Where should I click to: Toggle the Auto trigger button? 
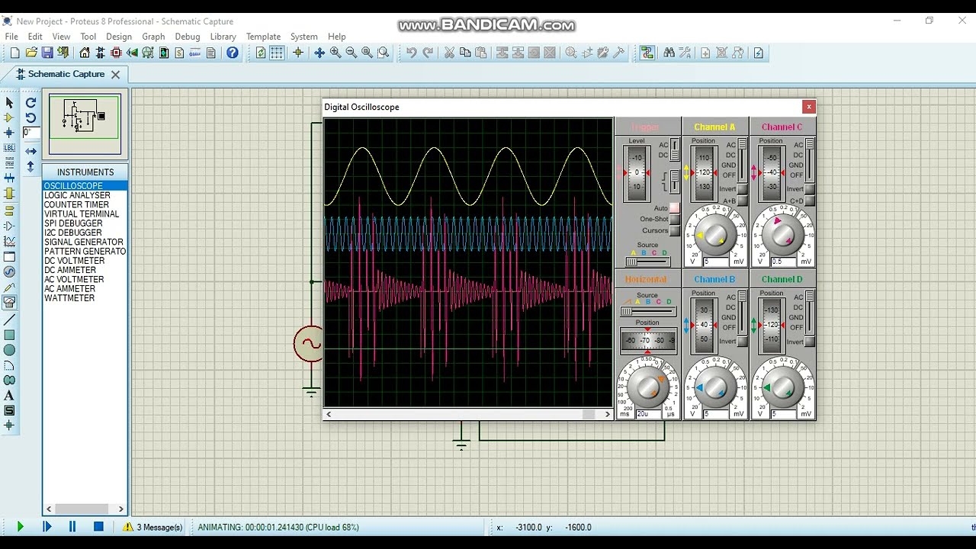point(675,208)
